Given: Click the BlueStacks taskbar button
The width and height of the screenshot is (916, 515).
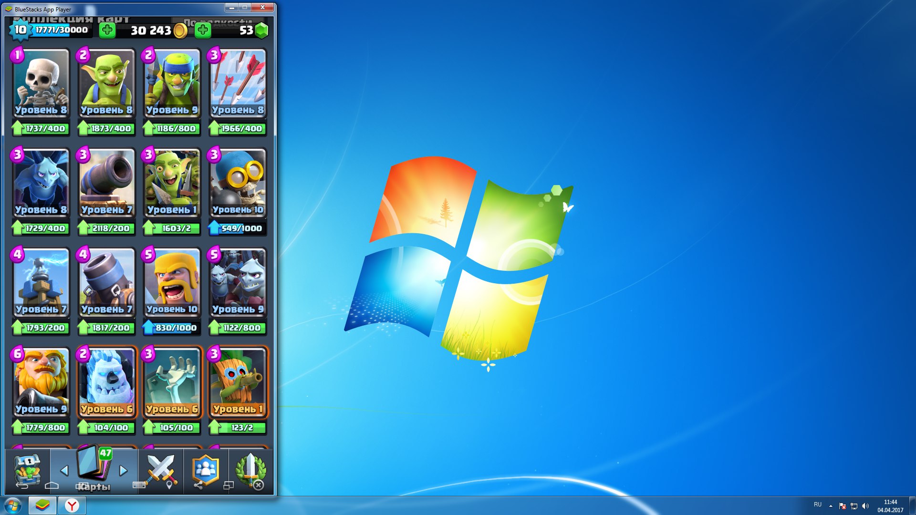Looking at the screenshot, I should click(42, 505).
